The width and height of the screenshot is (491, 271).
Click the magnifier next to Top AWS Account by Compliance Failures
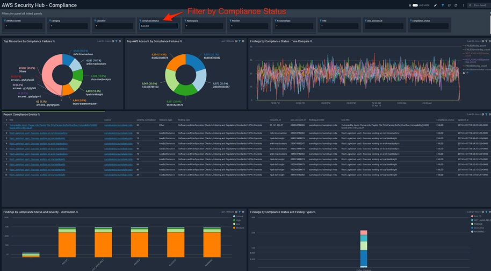click(182, 41)
